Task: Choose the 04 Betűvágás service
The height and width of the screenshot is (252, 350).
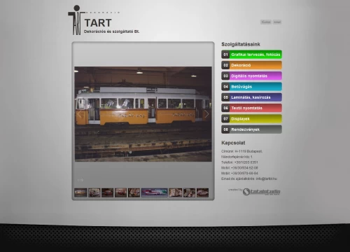Action: tap(251, 87)
